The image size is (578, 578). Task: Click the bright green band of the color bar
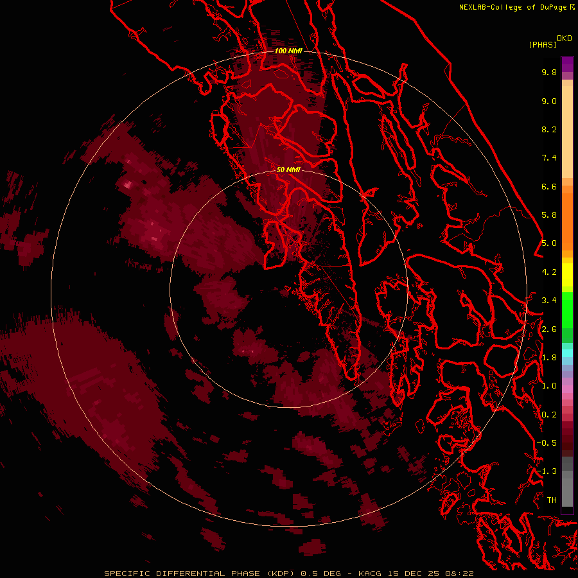click(567, 310)
